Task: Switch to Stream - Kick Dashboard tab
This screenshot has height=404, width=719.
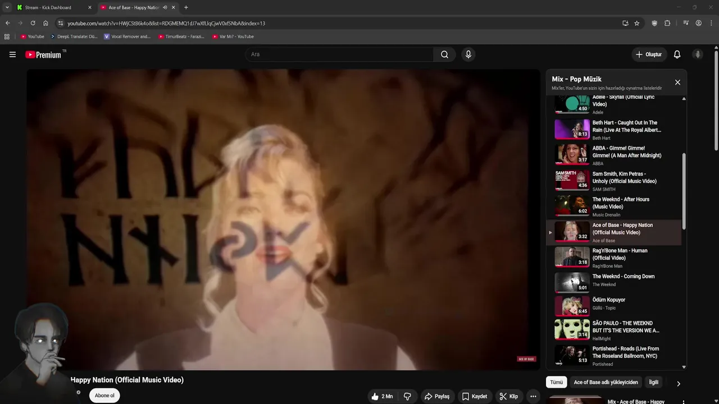Action: (x=53, y=7)
